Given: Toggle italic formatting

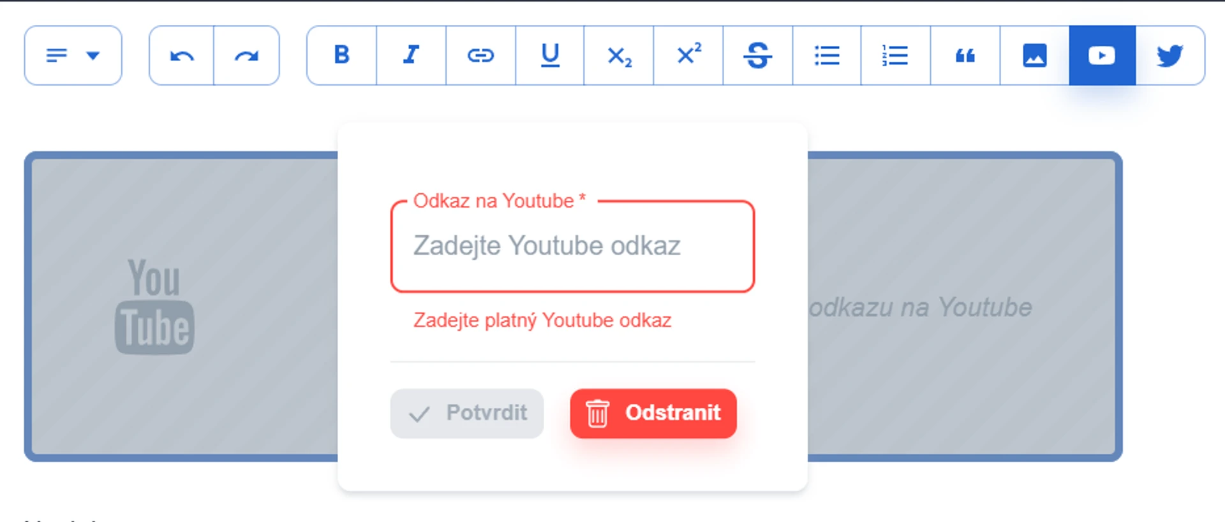Looking at the screenshot, I should tap(412, 55).
